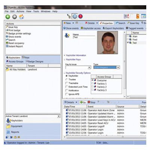
Task: Switch to the Access Groups tab
Action: tap(15, 61)
